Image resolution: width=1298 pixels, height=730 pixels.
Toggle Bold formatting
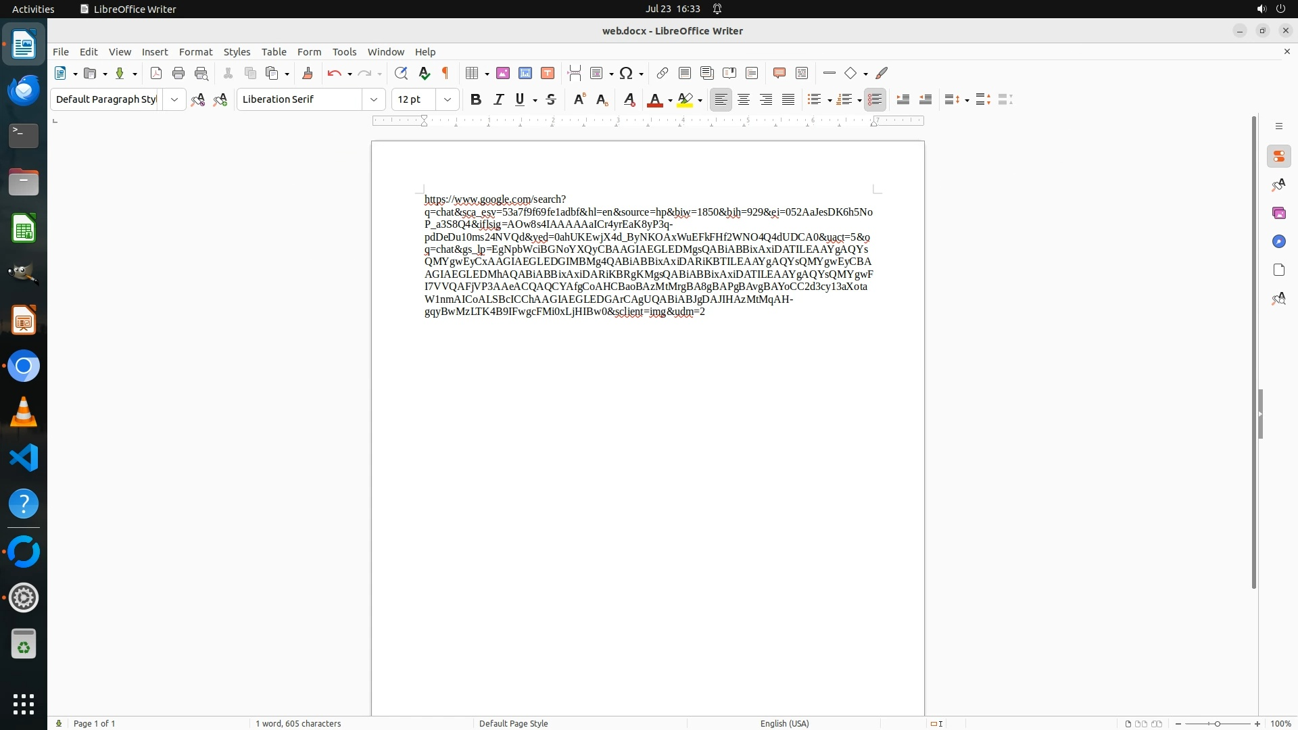(476, 99)
